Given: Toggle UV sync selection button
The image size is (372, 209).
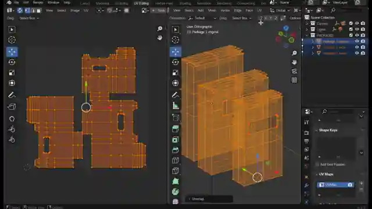Looking at the screenshot, I should pos(20,10).
